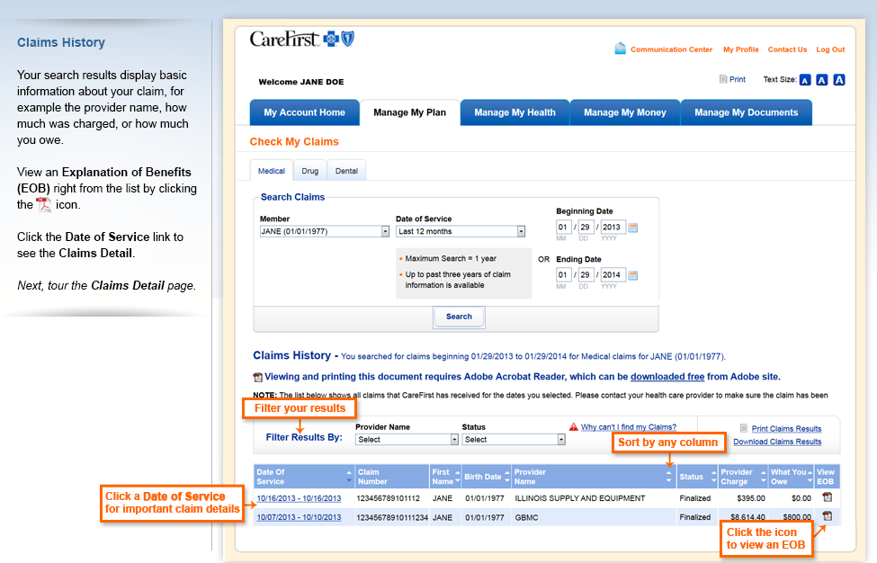Click the Ending Date month field
877x563 pixels.
tap(563, 274)
